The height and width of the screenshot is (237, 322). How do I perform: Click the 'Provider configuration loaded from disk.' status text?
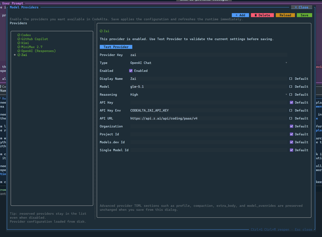[x=48, y=222]
